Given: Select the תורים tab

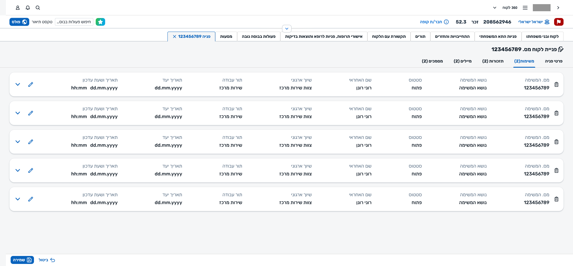Looking at the screenshot, I should pos(420,37).
